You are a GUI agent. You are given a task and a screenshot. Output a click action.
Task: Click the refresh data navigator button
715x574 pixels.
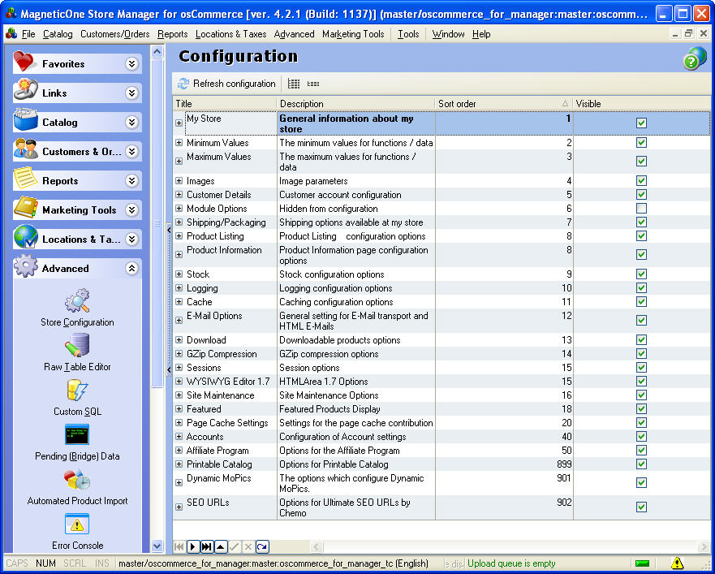(263, 546)
